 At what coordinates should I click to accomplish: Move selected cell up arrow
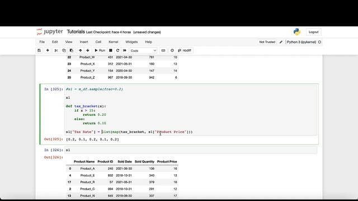[x=81, y=50]
